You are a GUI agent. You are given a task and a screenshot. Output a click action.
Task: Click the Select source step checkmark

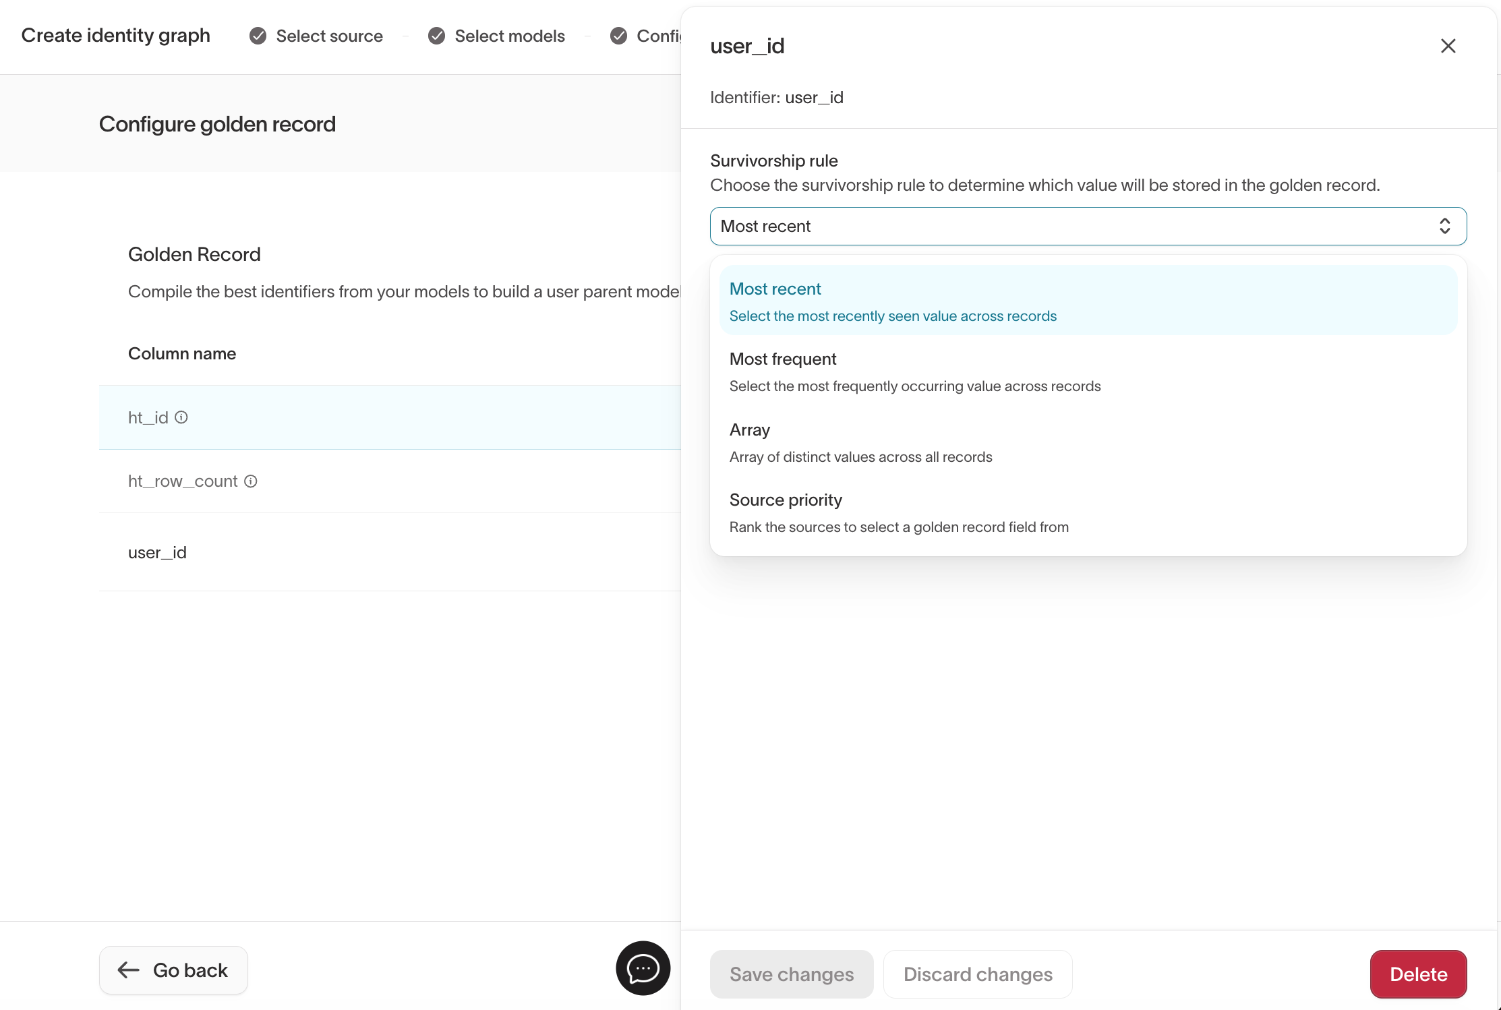click(258, 36)
